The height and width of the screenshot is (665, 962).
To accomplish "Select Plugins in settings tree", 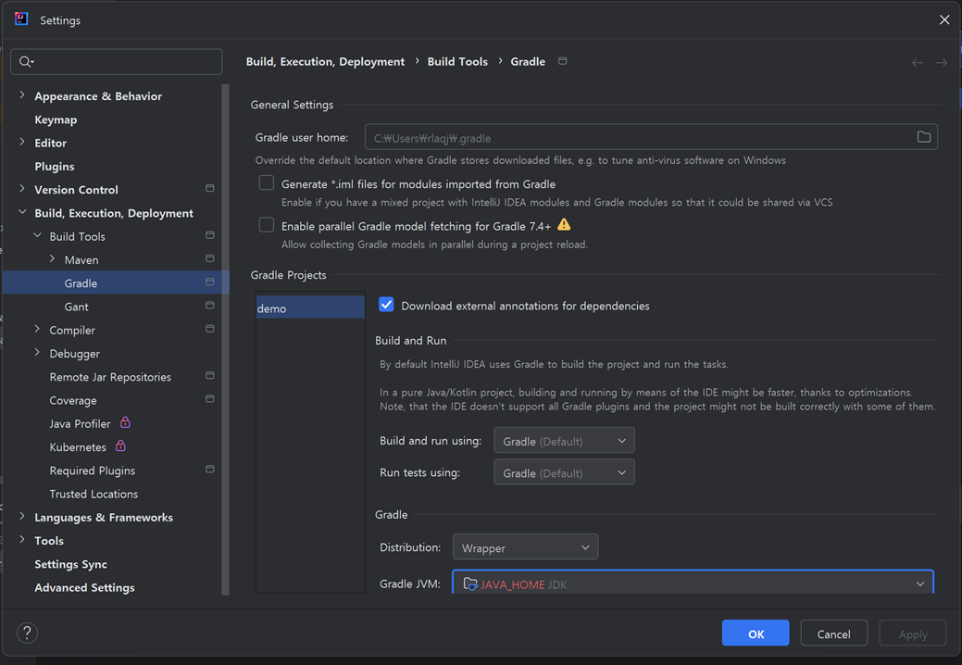I will (x=54, y=167).
